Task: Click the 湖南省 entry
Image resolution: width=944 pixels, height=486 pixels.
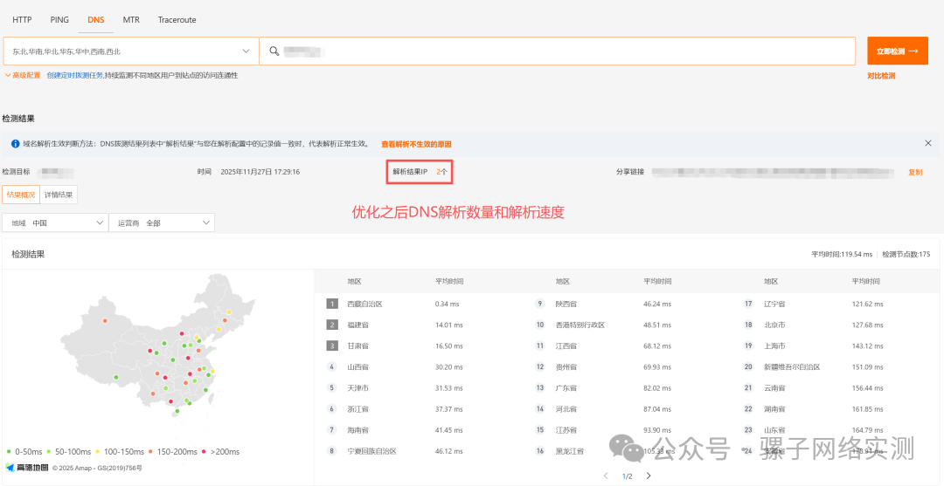Action: (774, 408)
